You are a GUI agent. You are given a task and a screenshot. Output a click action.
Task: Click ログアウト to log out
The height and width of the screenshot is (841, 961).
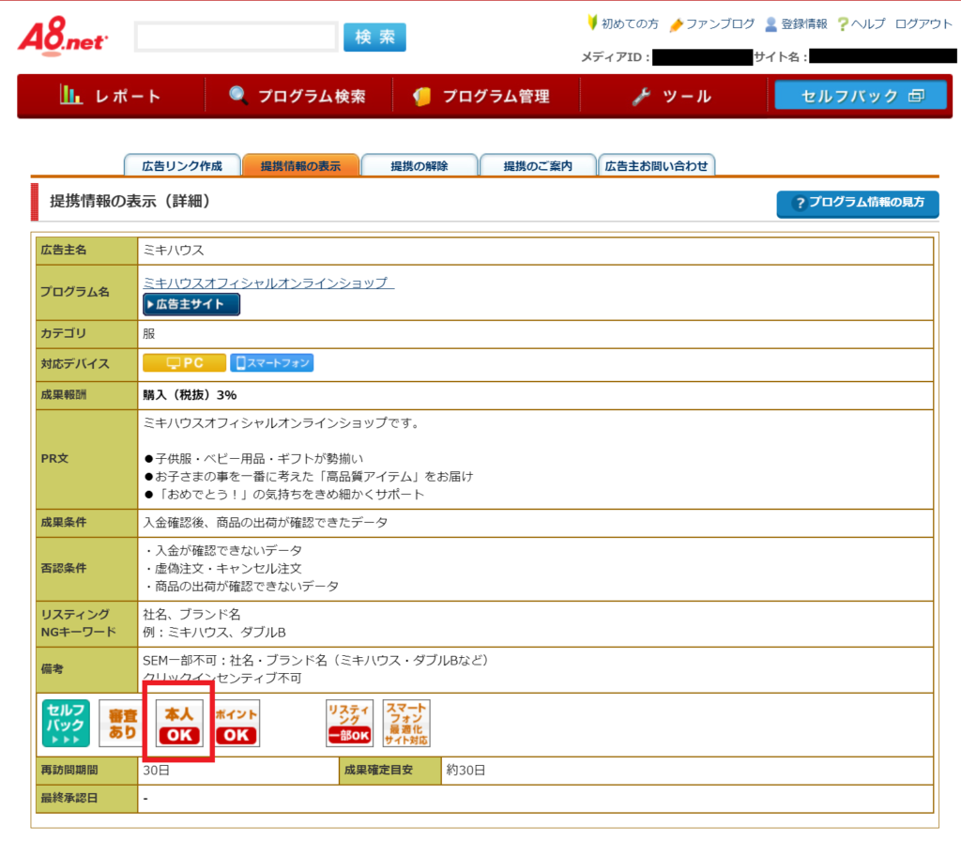(923, 23)
